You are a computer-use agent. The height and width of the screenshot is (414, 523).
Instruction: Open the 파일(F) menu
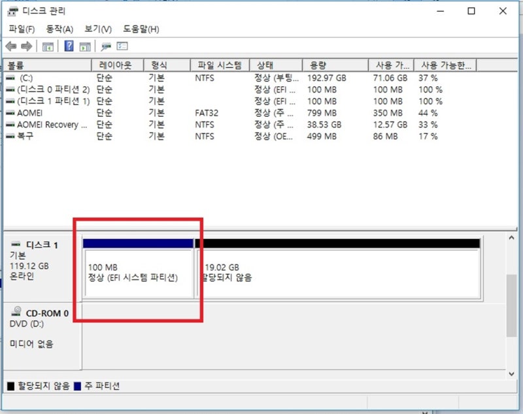(22, 29)
